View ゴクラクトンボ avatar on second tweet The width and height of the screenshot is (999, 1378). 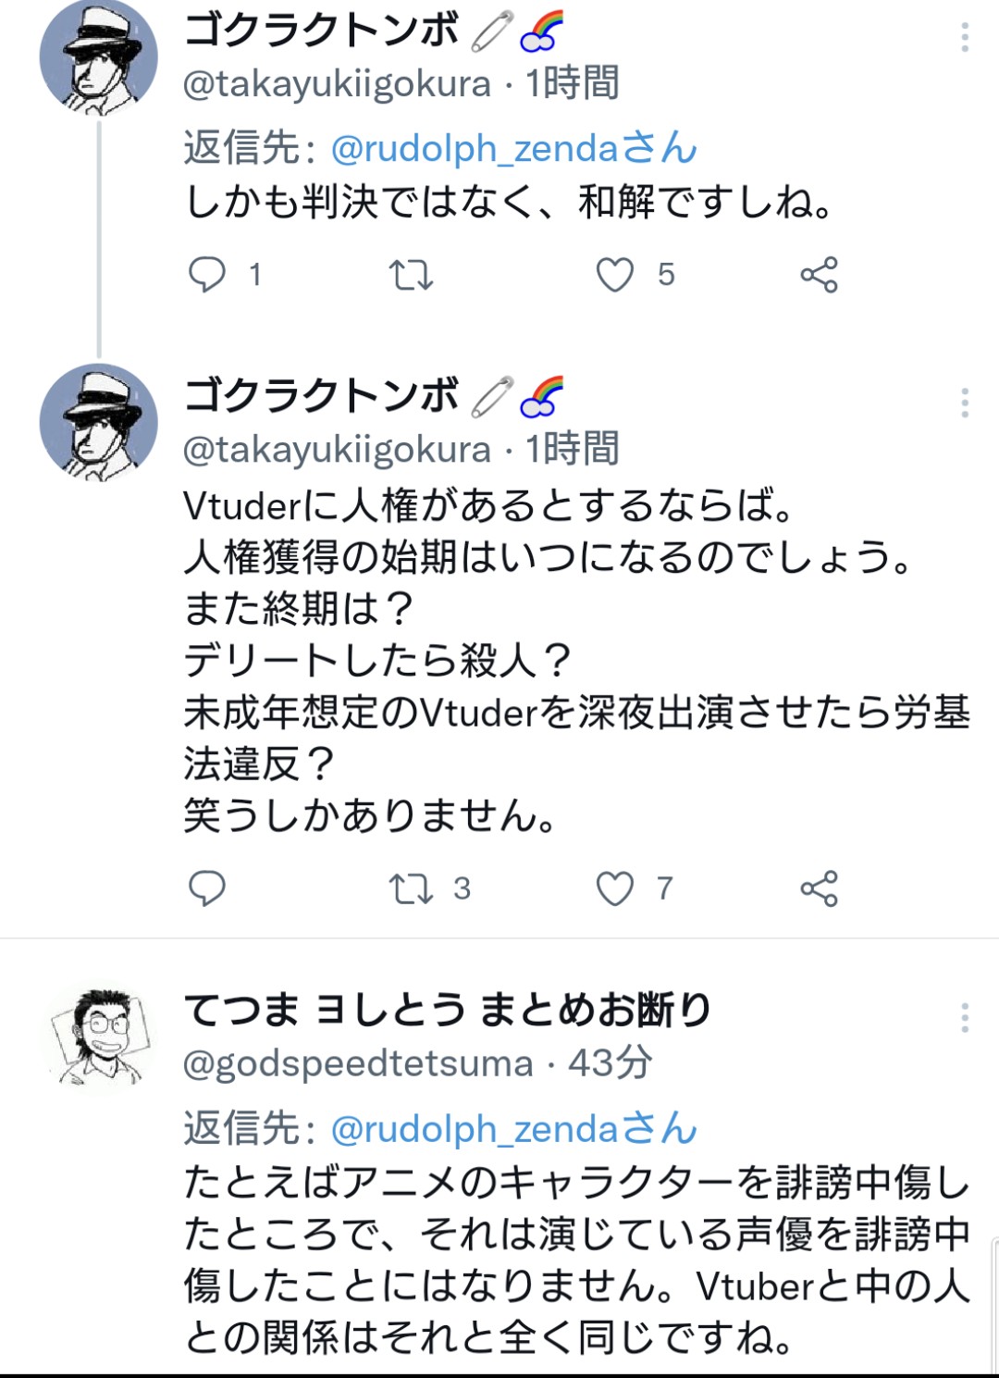(x=98, y=423)
